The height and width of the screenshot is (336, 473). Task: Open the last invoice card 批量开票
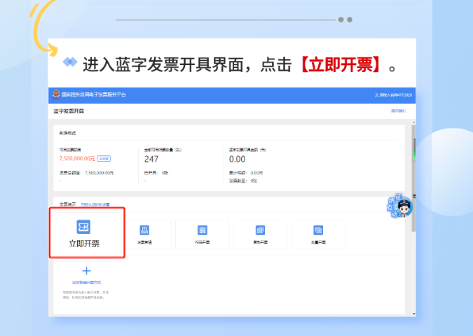tap(318, 234)
